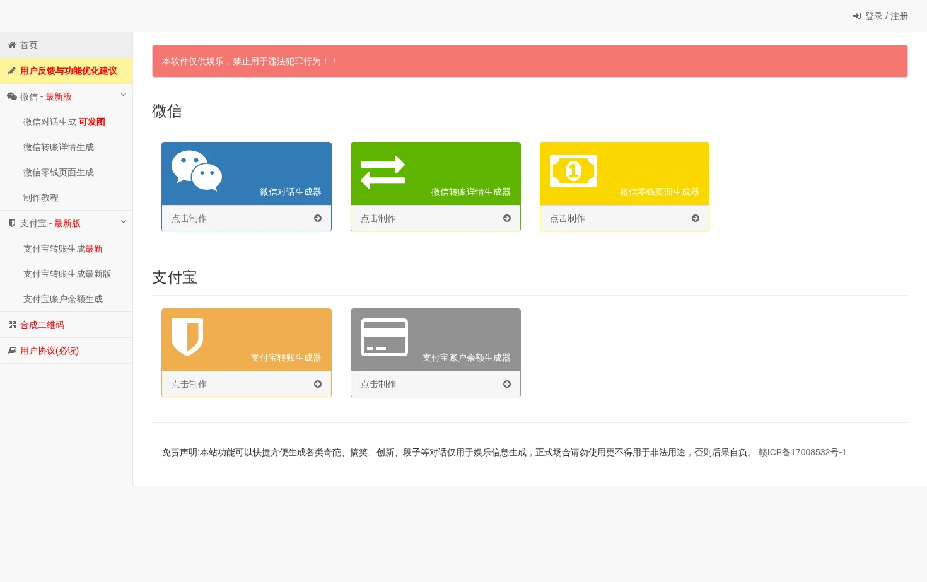Viewport: 927px width, 582px height.
Task: Click the arrow circle under 微信零钱页面生成器
Action: pos(696,218)
